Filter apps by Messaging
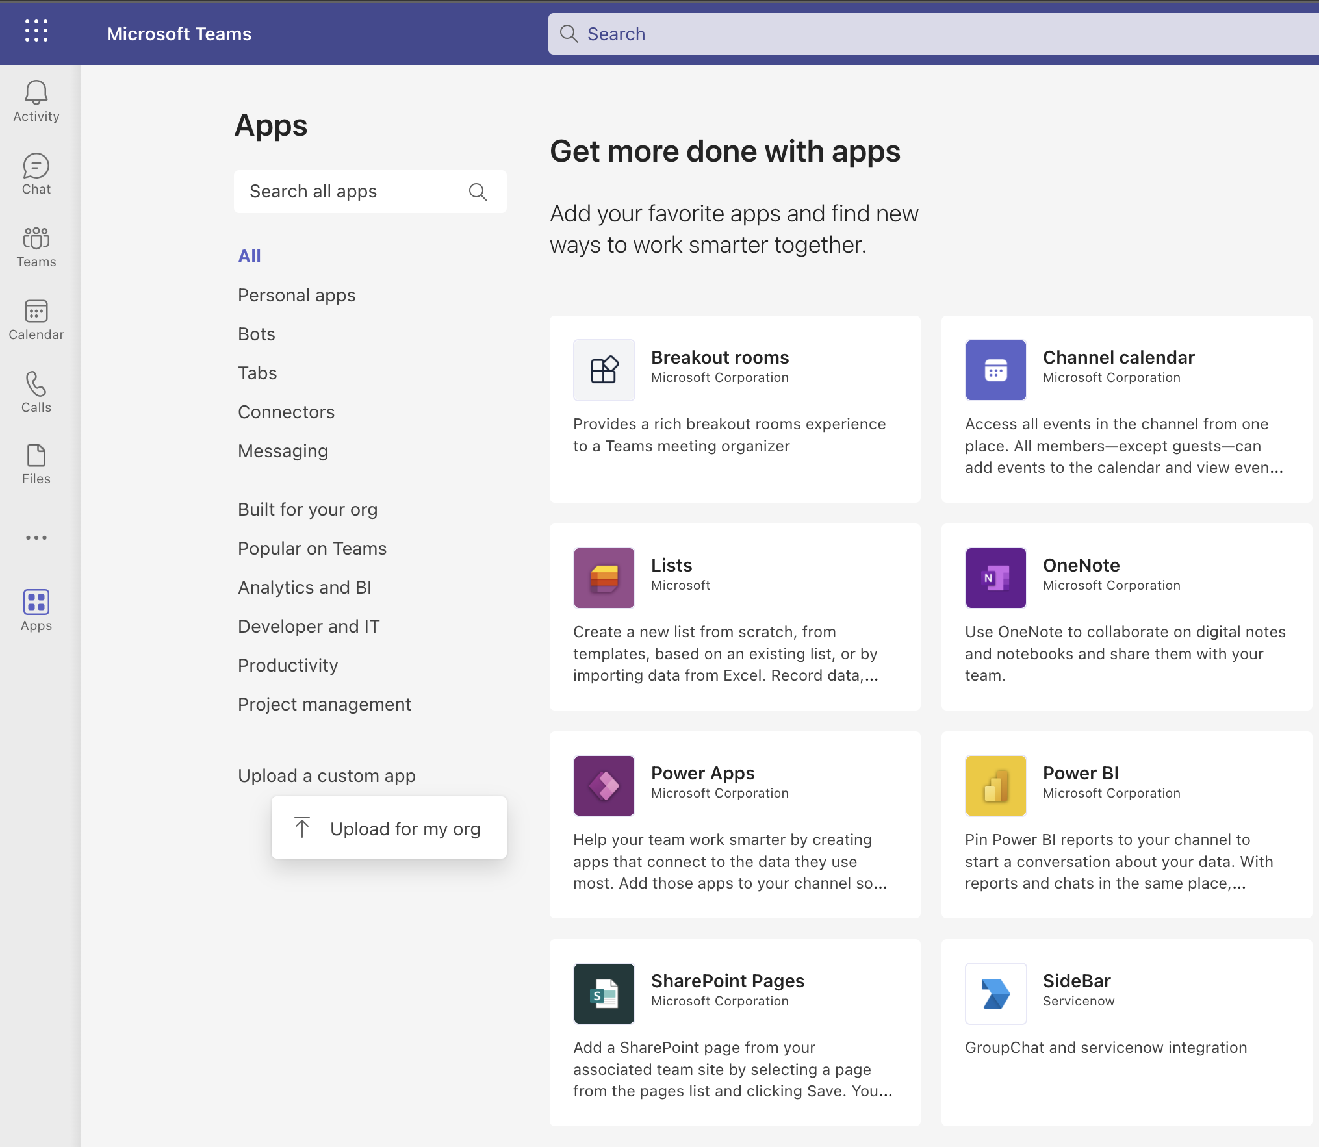 pyautogui.click(x=283, y=451)
